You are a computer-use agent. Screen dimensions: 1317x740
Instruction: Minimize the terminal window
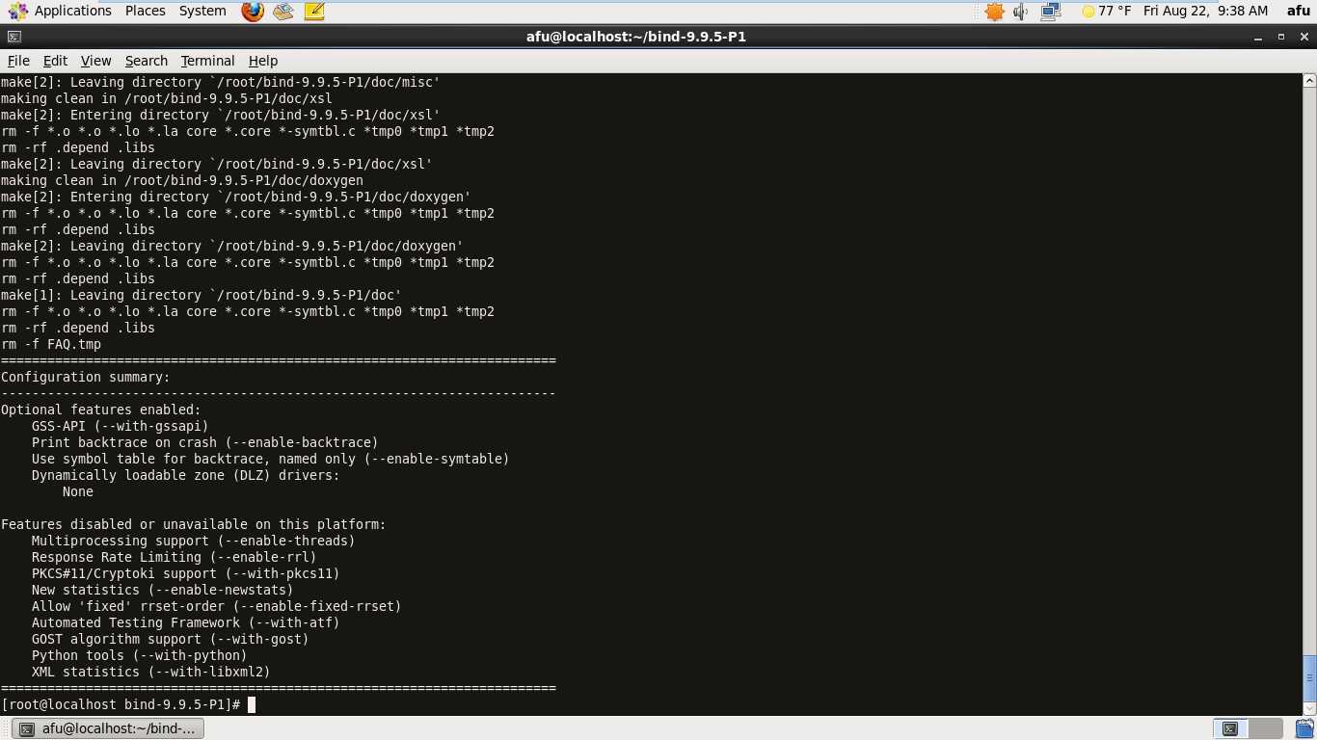click(1259, 37)
